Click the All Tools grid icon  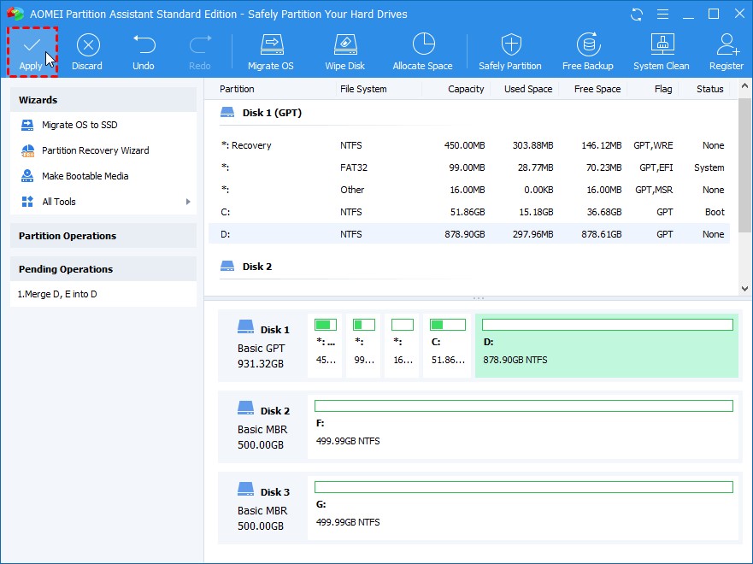(27, 202)
